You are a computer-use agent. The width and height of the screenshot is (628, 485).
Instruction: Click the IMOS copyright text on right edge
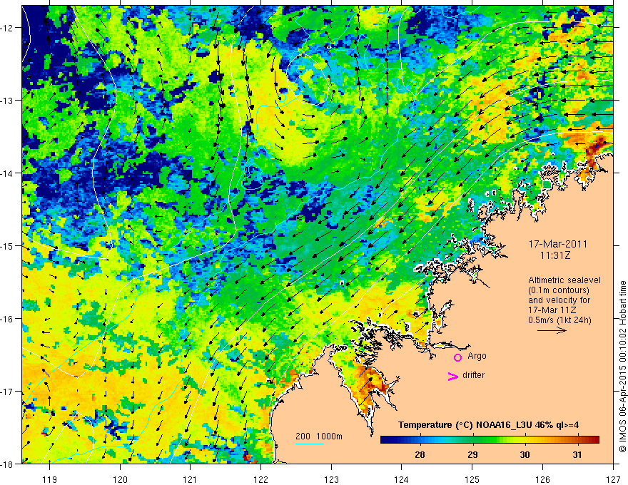click(x=623, y=367)
